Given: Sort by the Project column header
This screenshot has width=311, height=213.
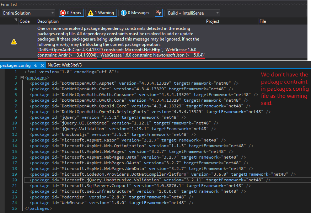Looking at the screenshot, I should click(x=213, y=21).
